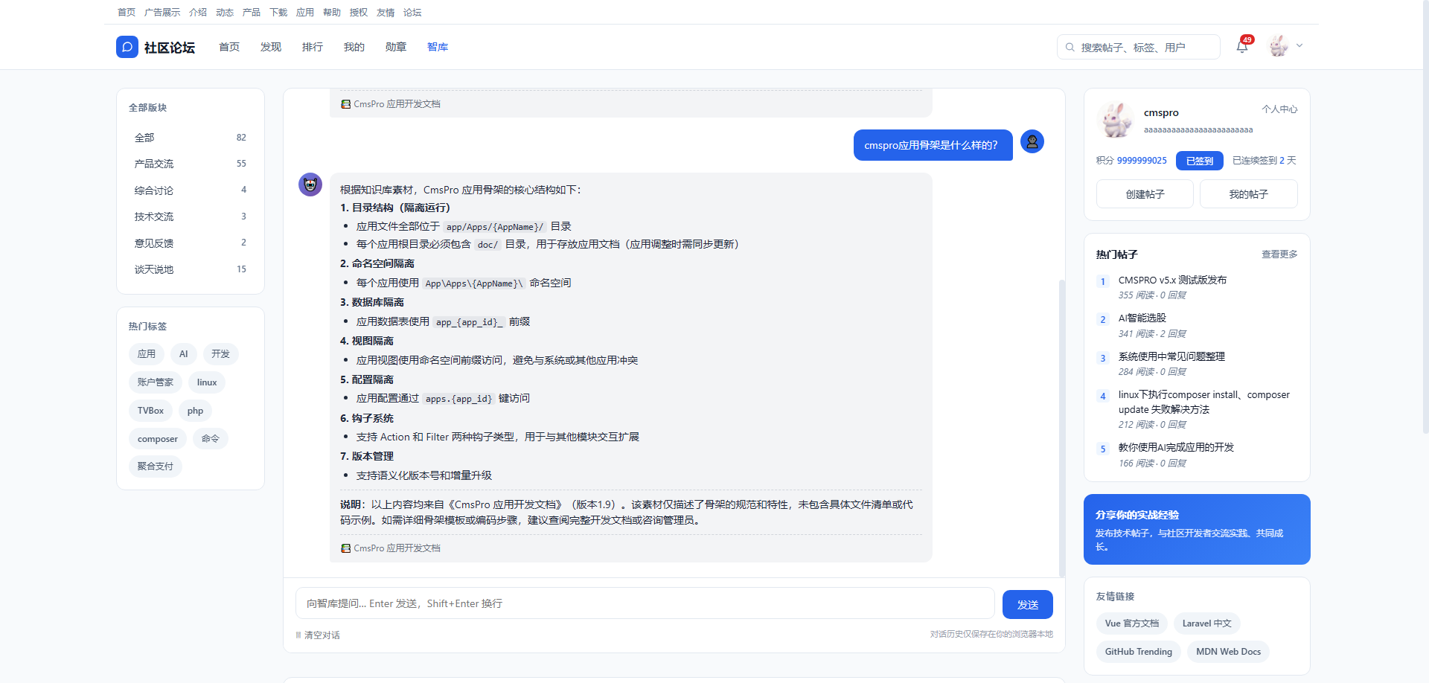Click the 账户管家 hot tag
Screen dimensions: 1429x683
(x=156, y=382)
